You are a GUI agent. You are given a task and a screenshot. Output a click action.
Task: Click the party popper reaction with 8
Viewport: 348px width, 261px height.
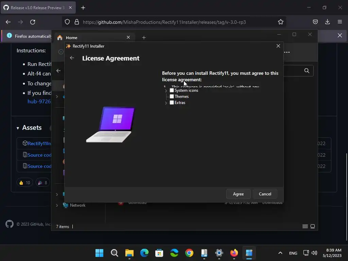click(42, 182)
